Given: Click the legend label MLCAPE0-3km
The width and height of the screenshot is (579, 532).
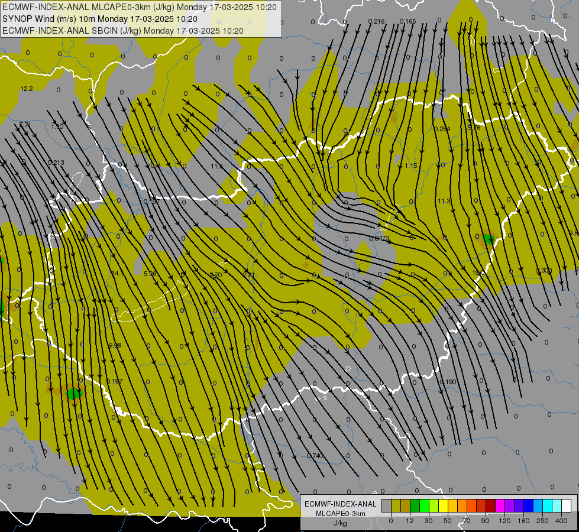Looking at the screenshot, I should [x=340, y=514].
